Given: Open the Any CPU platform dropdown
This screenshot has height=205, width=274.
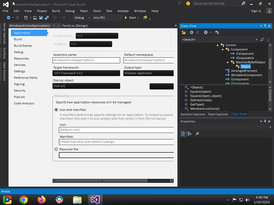Looking at the screenshot, I should [x=107, y=18].
